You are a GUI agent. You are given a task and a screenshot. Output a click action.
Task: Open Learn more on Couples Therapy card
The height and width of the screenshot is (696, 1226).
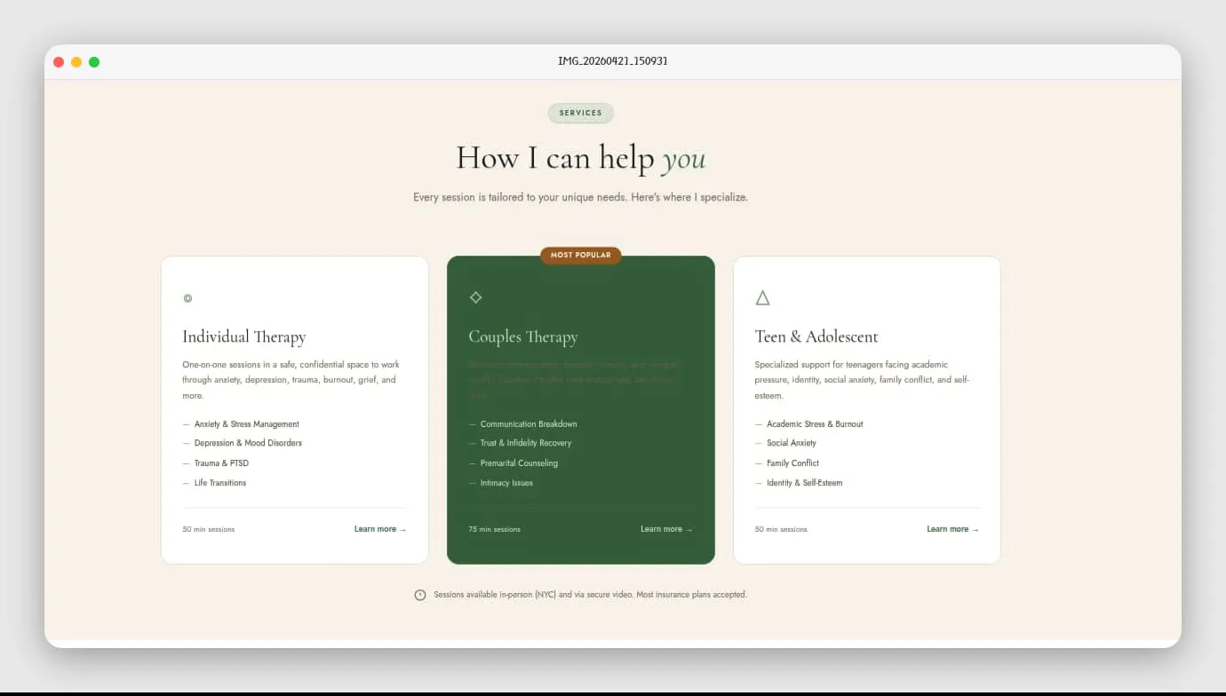click(x=666, y=529)
